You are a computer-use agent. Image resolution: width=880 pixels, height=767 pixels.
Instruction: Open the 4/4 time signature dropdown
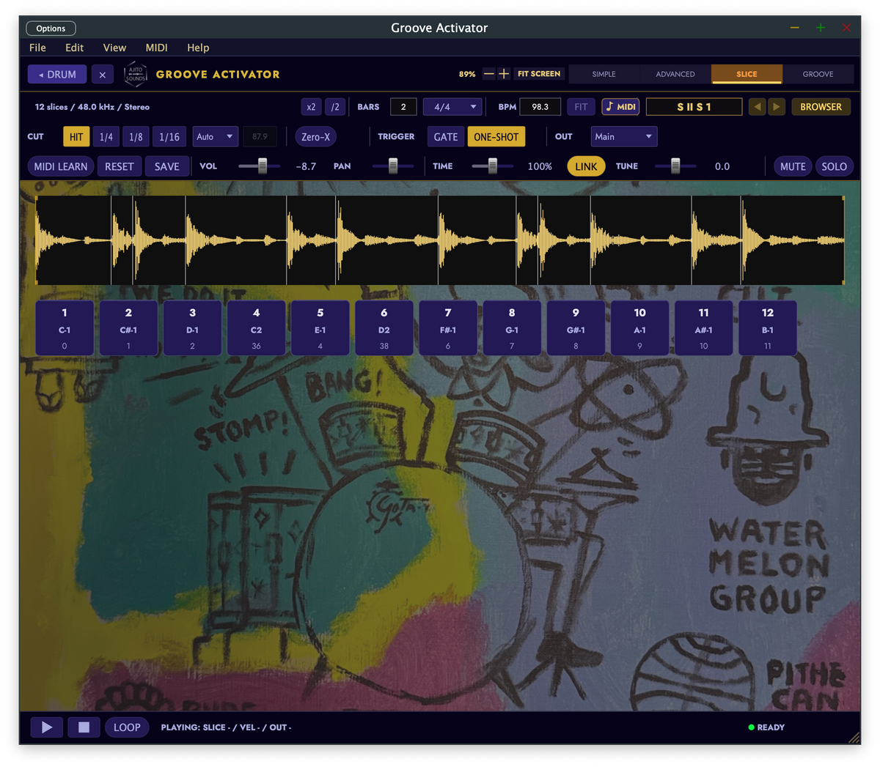click(452, 107)
